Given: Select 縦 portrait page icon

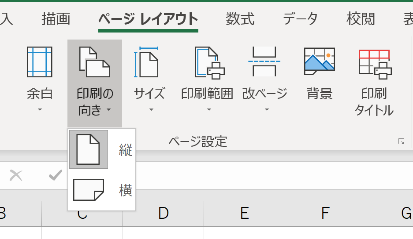Looking at the screenshot, I should [88, 149].
